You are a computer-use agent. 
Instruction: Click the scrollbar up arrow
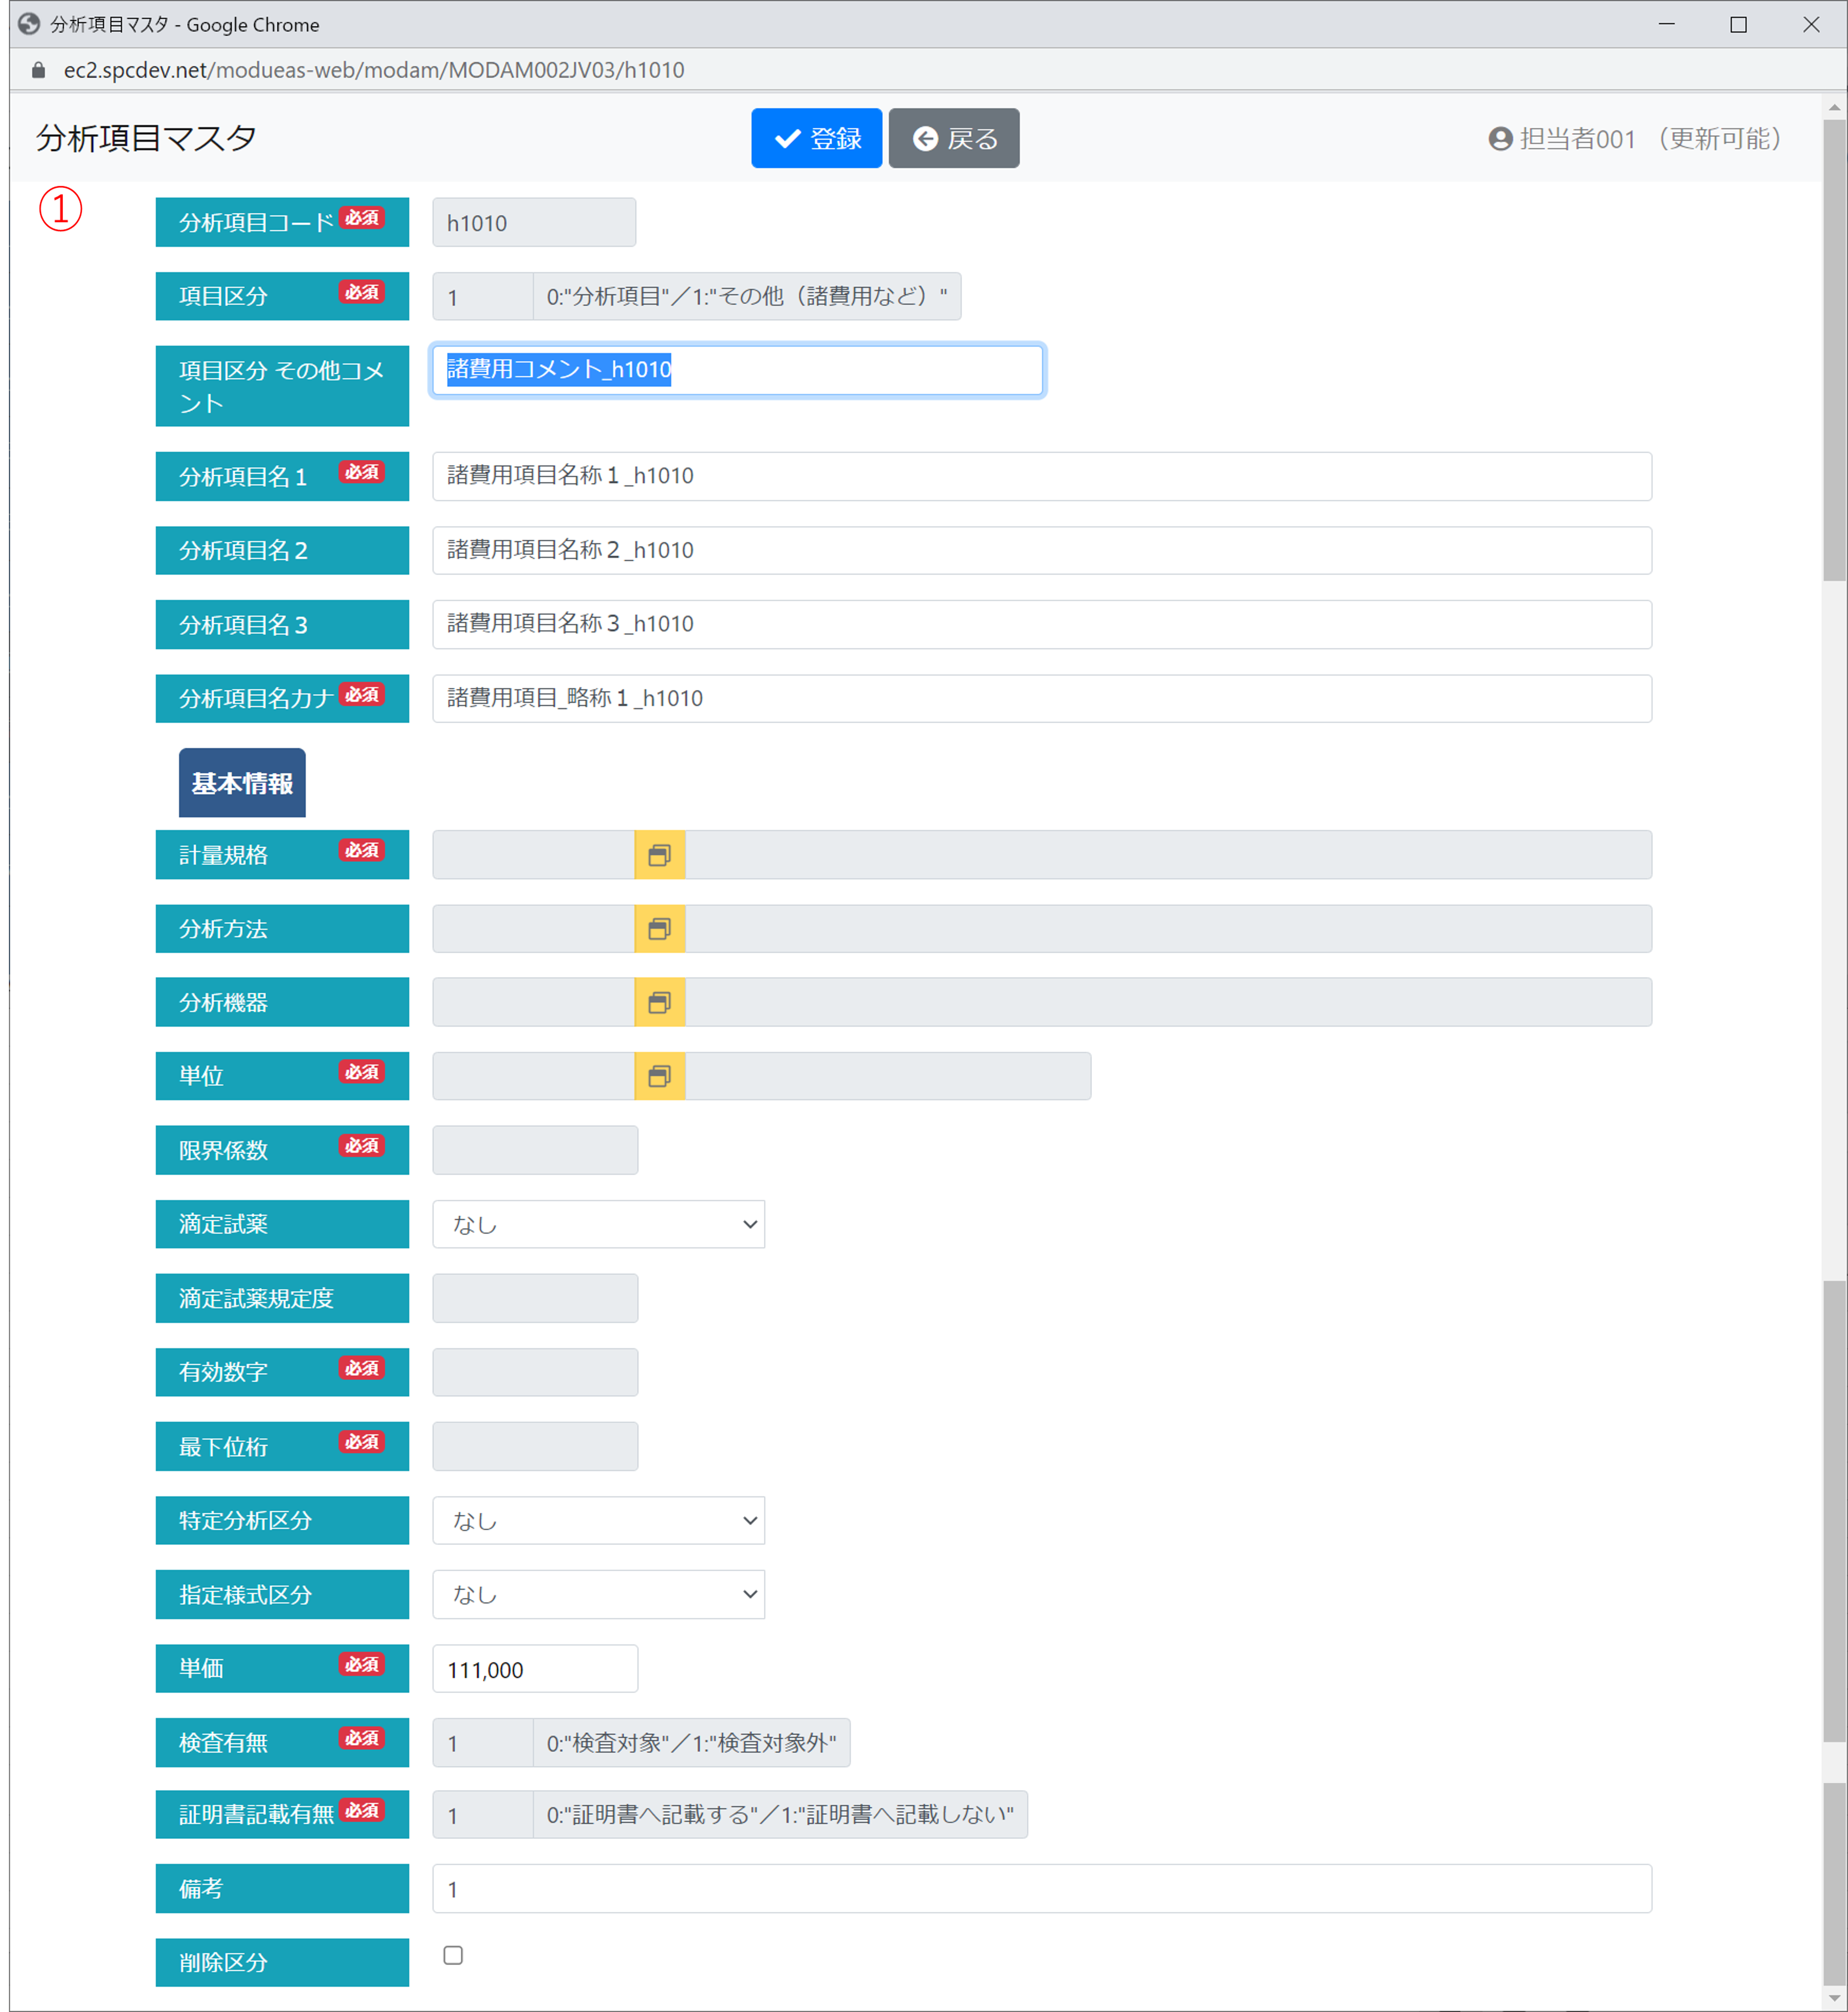pos(1834,107)
